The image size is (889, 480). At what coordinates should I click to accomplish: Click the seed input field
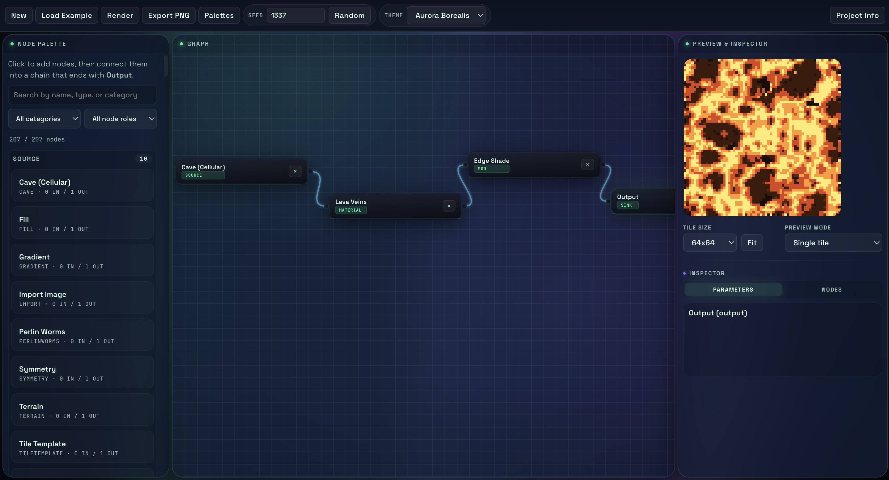click(295, 15)
